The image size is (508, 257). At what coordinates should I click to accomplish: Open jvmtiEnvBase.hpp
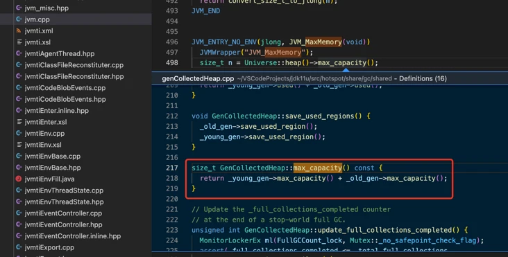pyautogui.click(x=53, y=168)
